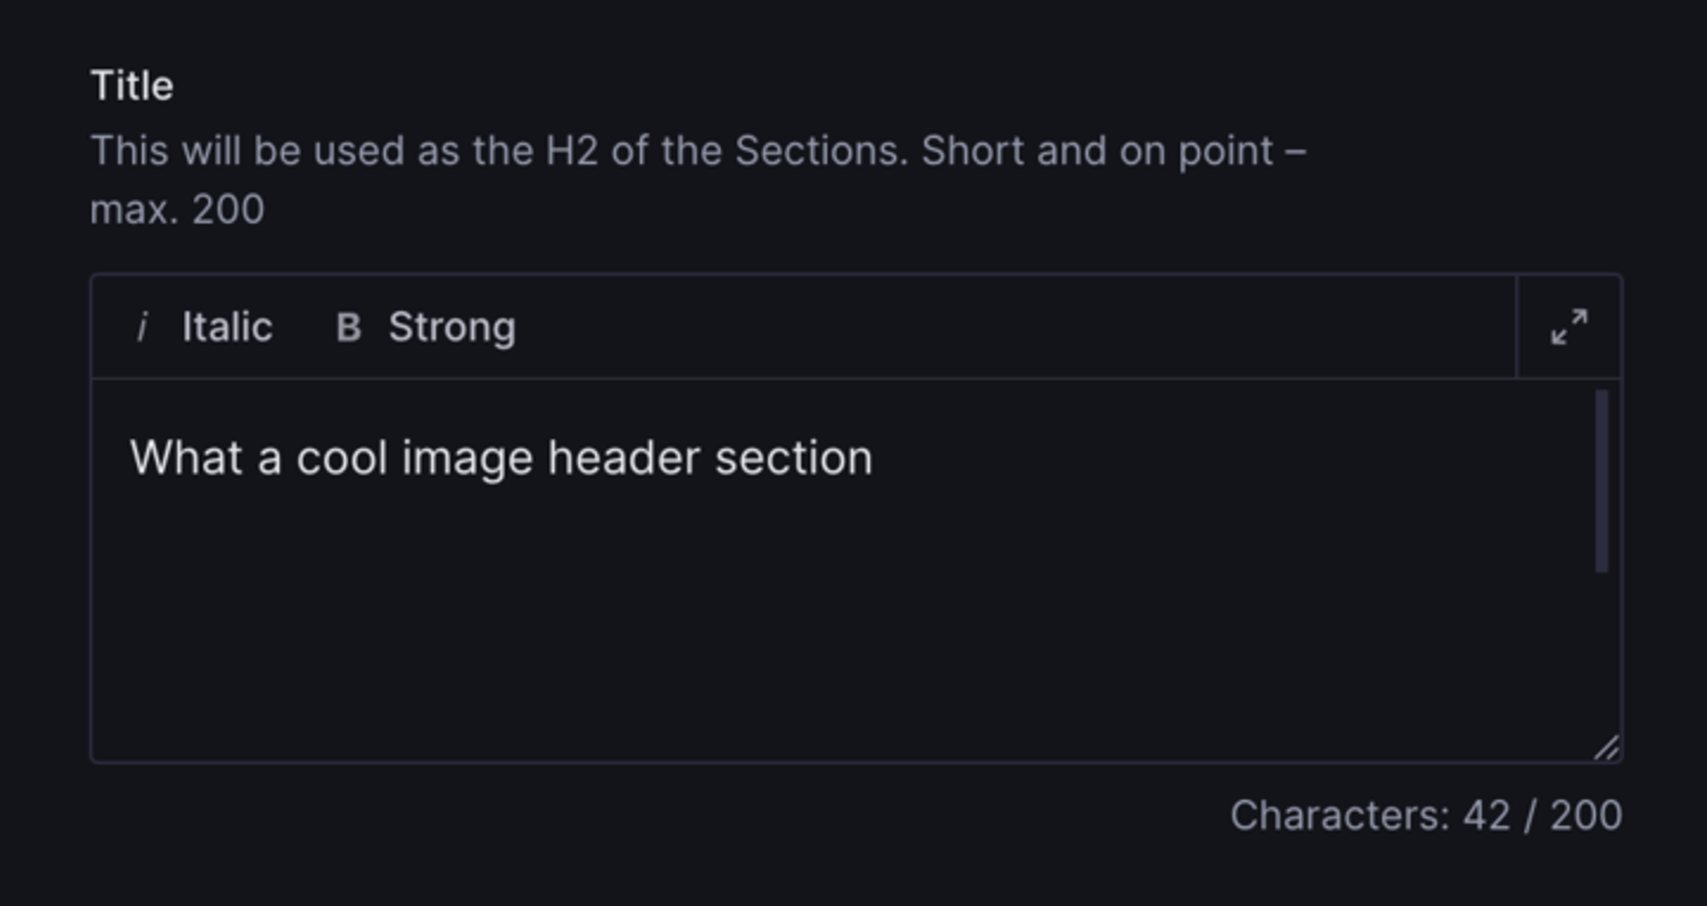Click the "max. 200" hint text

pos(177,210)
